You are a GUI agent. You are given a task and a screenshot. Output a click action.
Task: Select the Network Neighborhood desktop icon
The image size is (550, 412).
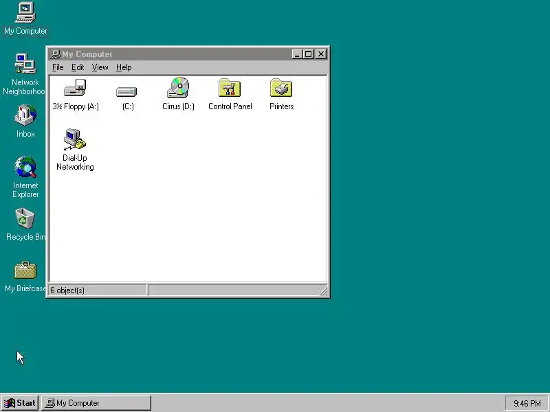[x=25, y=63]
